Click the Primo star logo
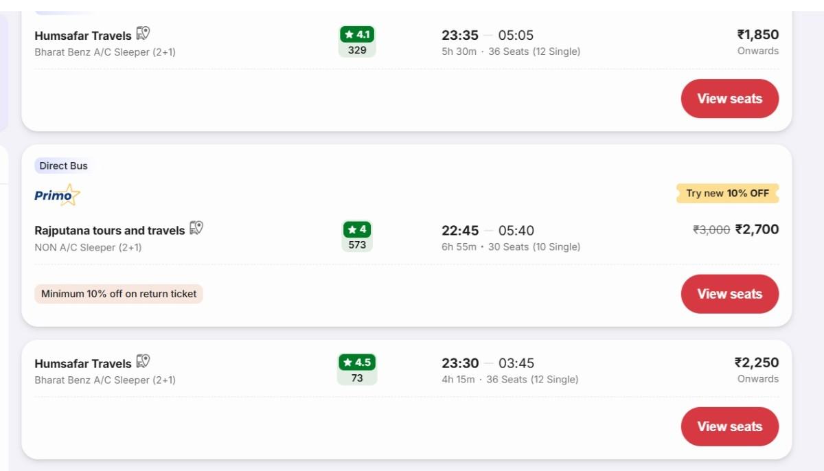824x471 pixels. coord(58,196)
